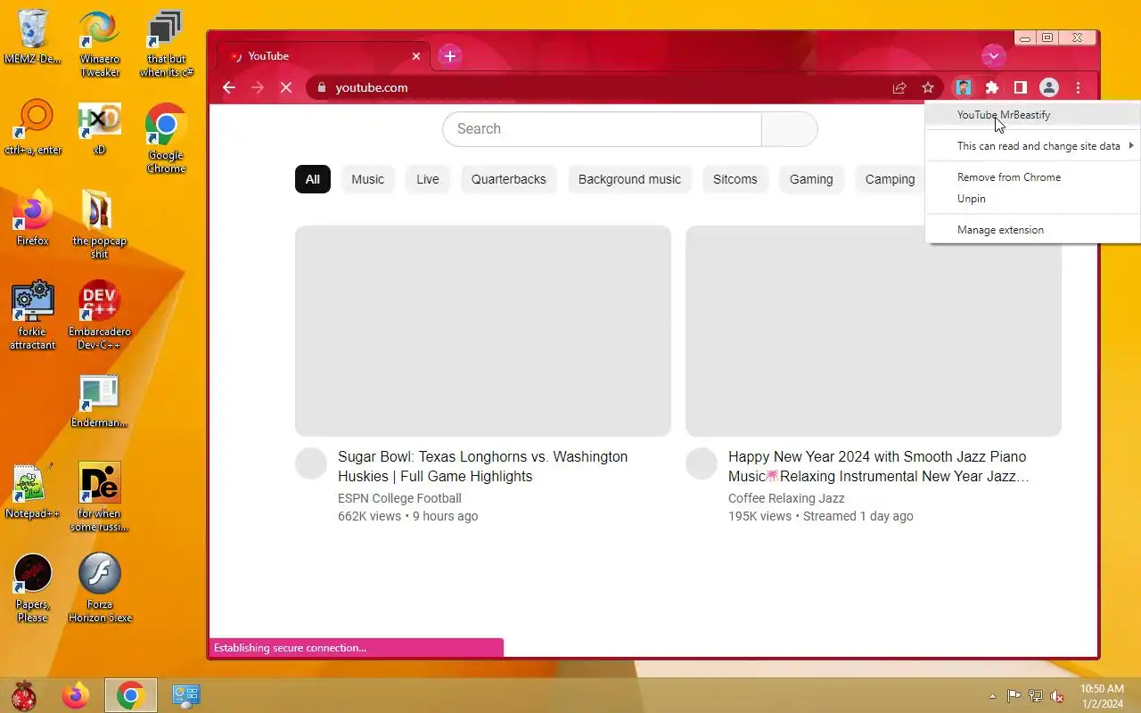Viewport: 1141px width, 713px height.
Task: Launch Winaero Tweaker desktop shortcut
Action: (100, 29)
